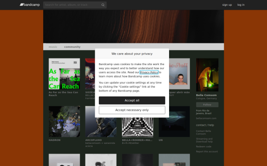The height and width of the screenshot is (166, 267).
Task: Open As Far as the Sea Can Reach album cover
Action: click(x=64, y=74)
